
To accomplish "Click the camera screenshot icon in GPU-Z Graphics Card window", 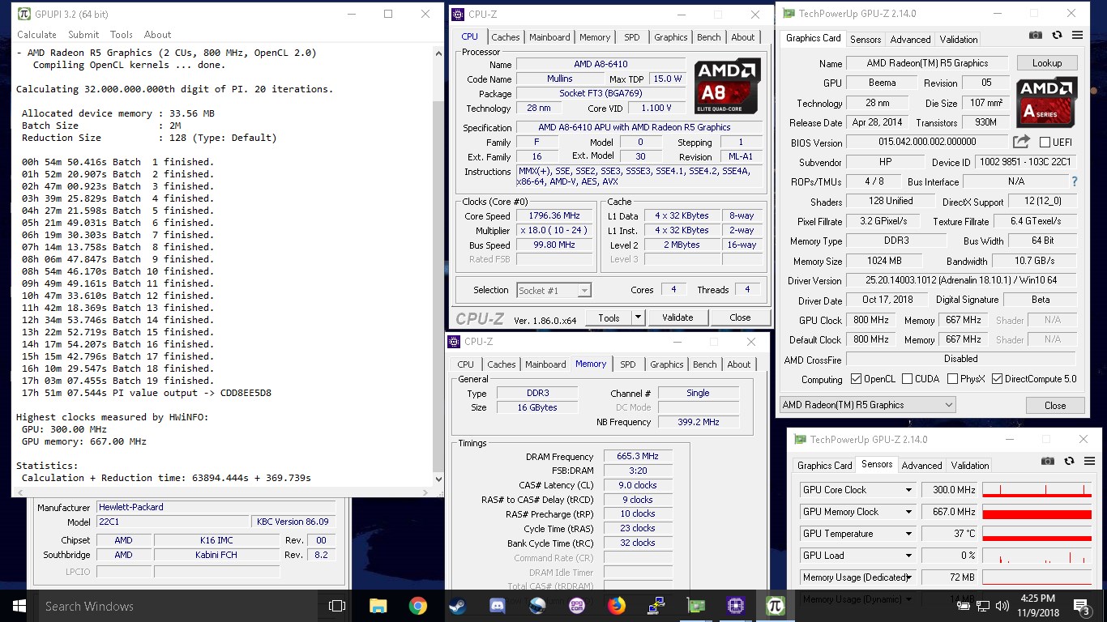I will (x=1036, y=35).
